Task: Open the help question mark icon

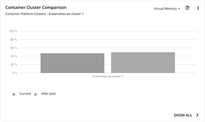Action: point(187,8)
